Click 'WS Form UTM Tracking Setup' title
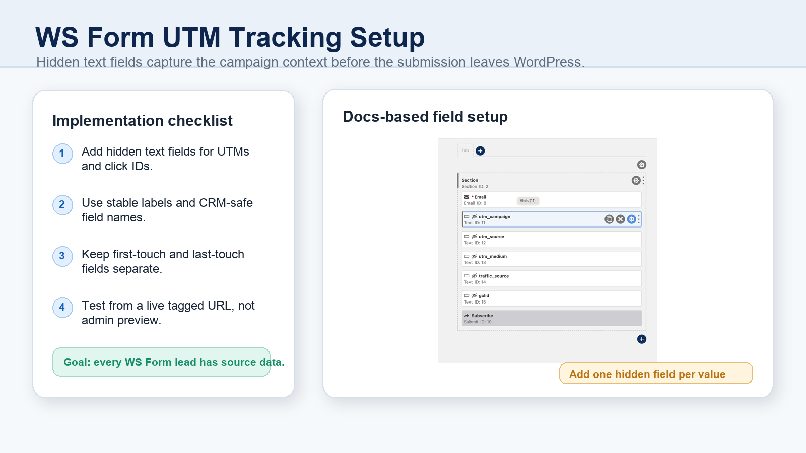The height and width of the screenshot is (453, 806). 230,37
